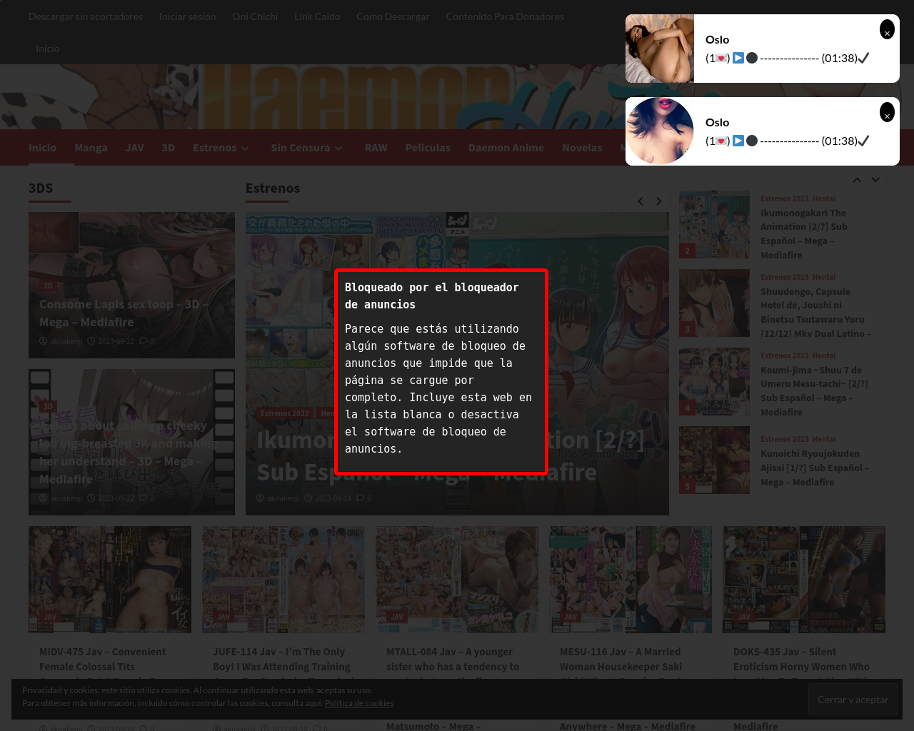914x731 pixels.
Task: Open the Política de cookies link
Action: click(x=358, y=703)
